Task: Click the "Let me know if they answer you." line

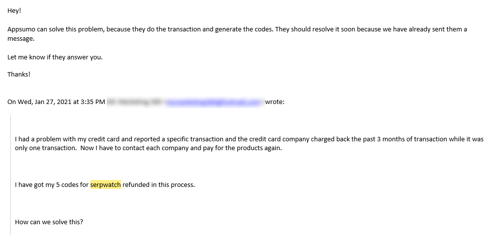Action: click(55, 57)
